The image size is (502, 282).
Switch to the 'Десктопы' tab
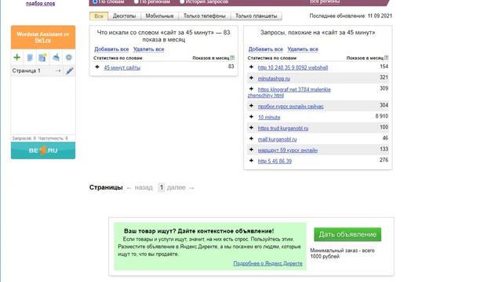tap(124, 16)
